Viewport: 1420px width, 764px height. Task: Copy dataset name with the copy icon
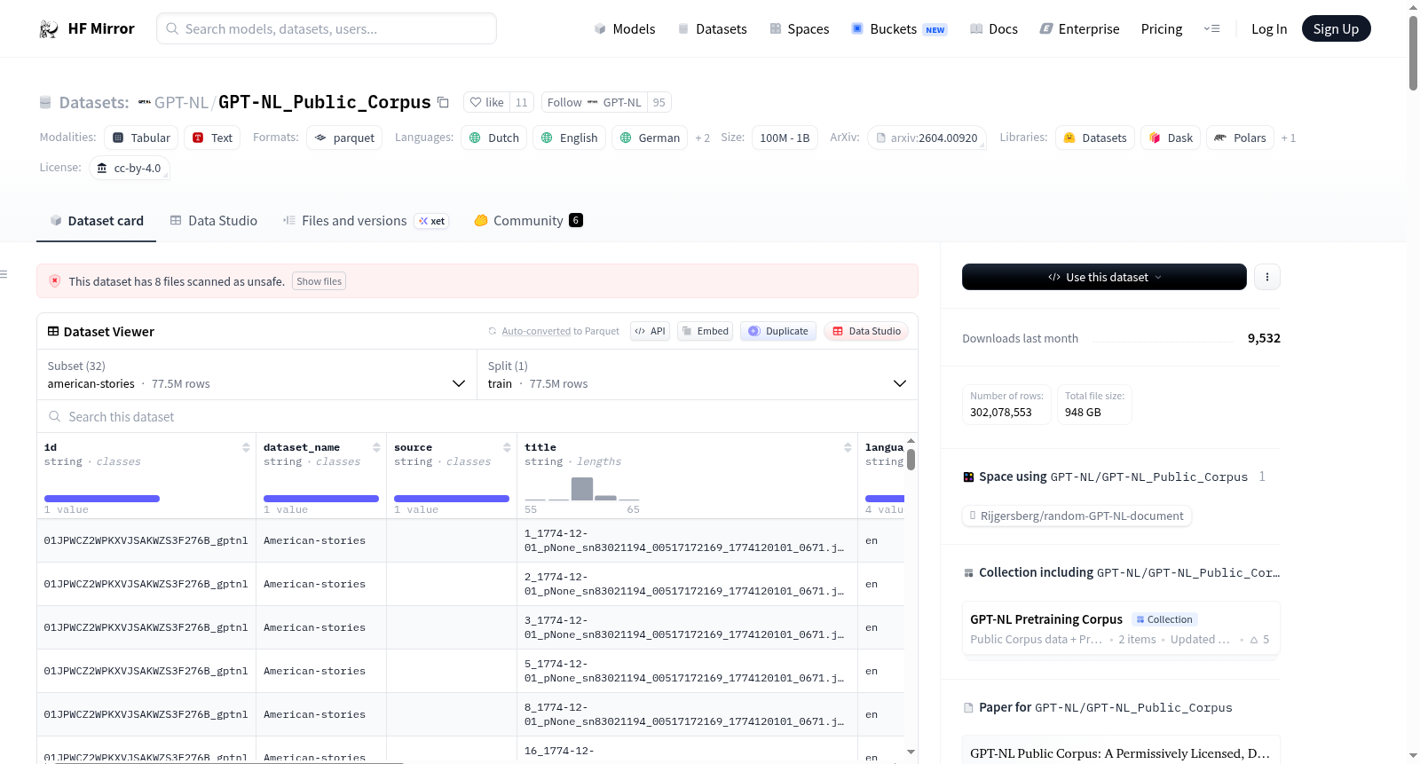[x=444, y=102]
